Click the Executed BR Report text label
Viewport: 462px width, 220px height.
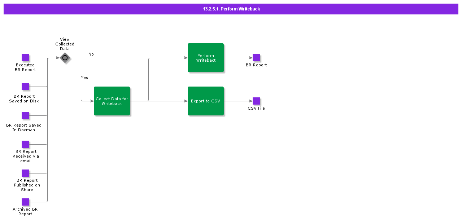[x=25, y=67]
